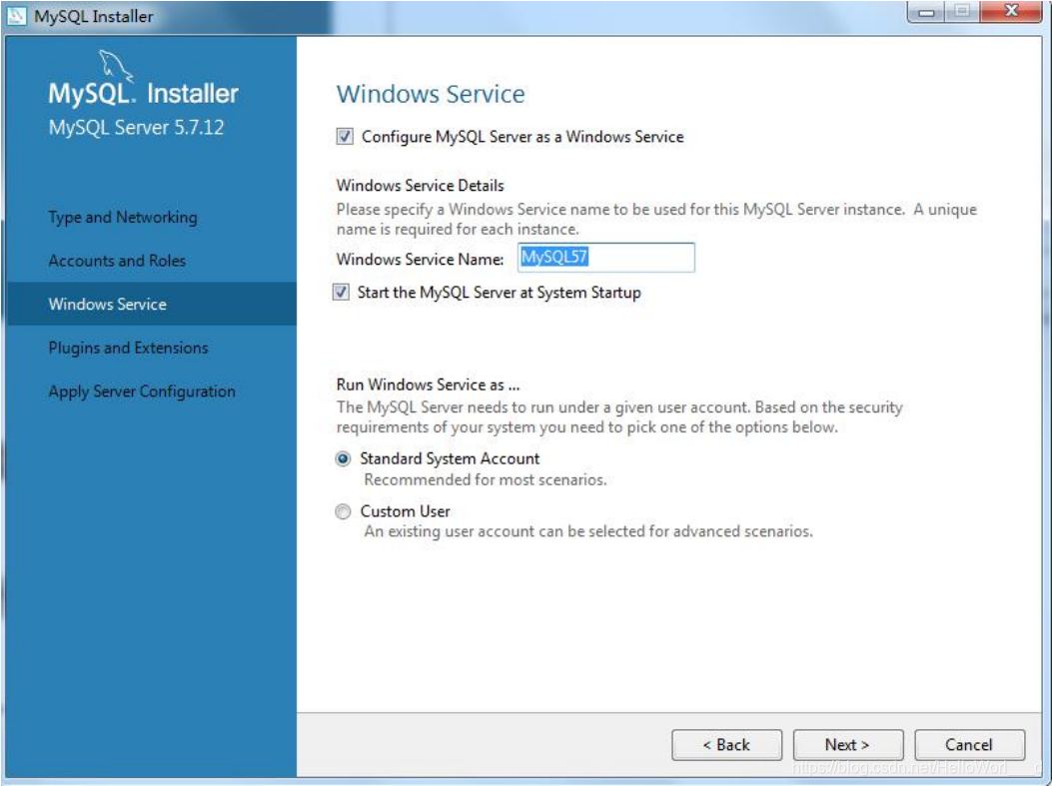Click the Windows Service heading
This screenshot has width=1052, height=786.
(431, 94)
